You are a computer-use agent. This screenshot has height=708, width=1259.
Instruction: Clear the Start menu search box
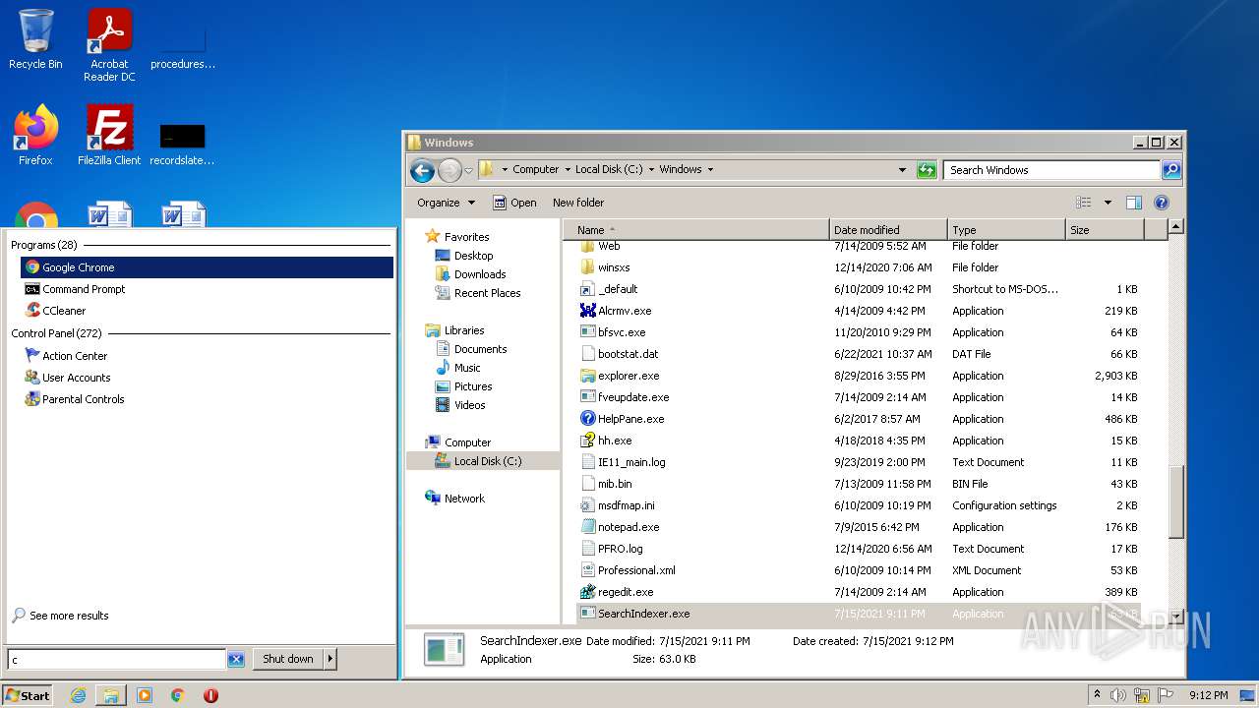pos(236,660)
